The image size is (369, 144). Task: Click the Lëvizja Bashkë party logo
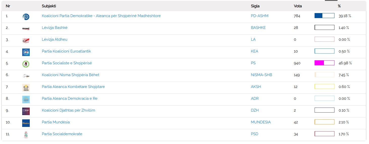pyautogui.click(x=26, y=29)
